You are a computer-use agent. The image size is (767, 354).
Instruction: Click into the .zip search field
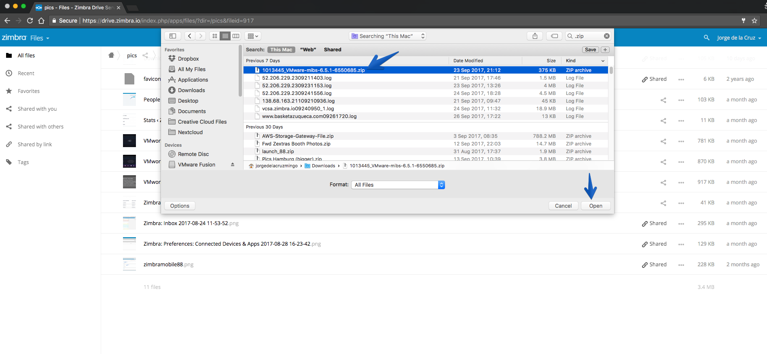(588, 36)
